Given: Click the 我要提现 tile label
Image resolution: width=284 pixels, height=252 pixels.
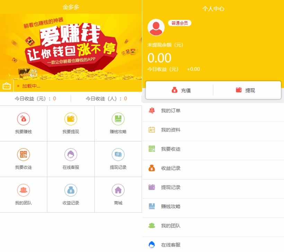Looking at the screenshot, I should point(71,132).
